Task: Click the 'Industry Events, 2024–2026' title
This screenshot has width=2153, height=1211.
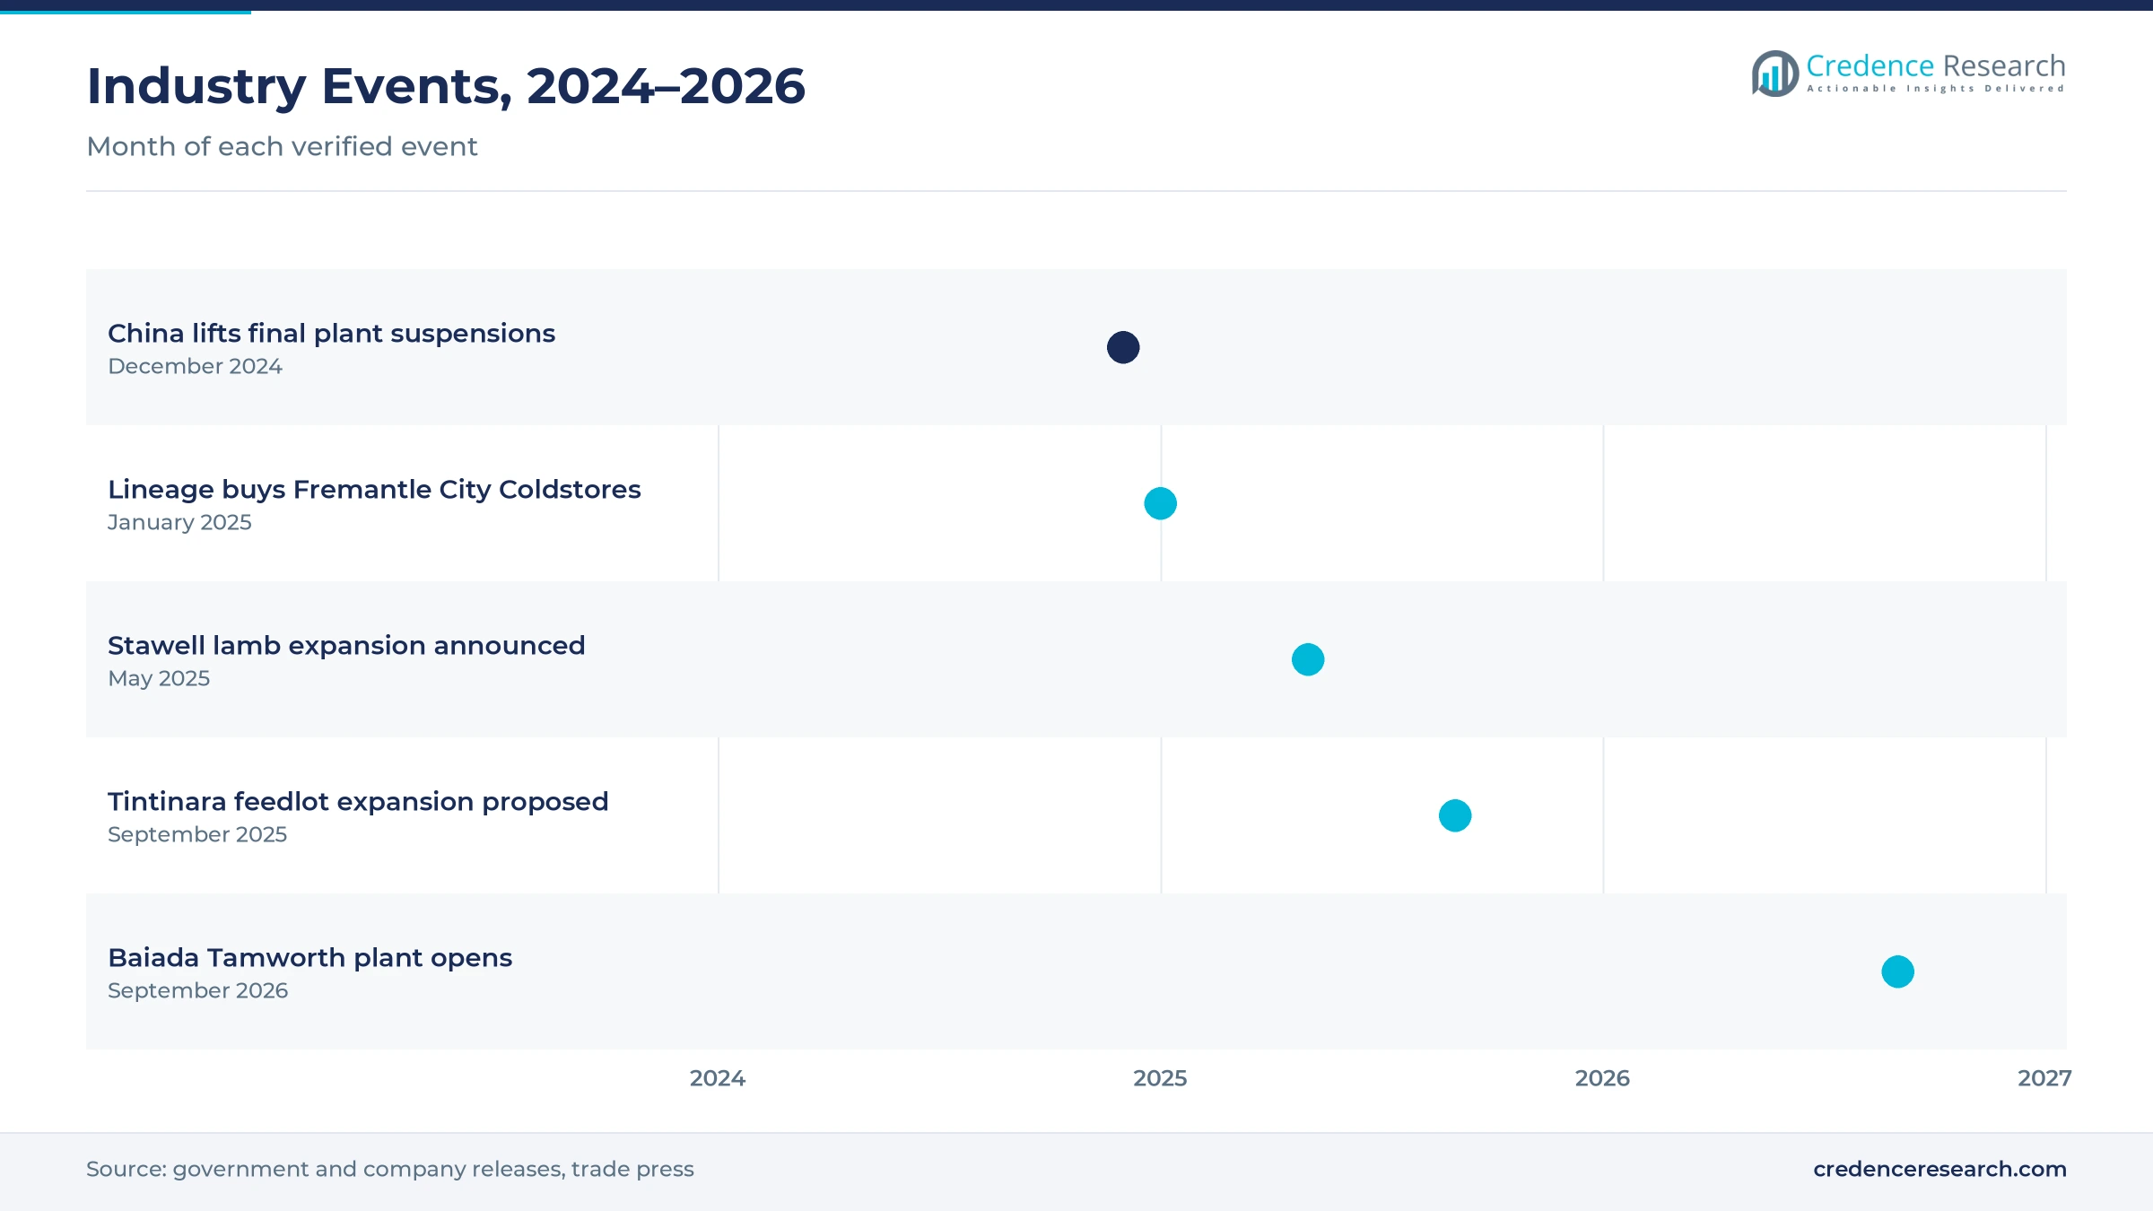Action: pos(446,86)
